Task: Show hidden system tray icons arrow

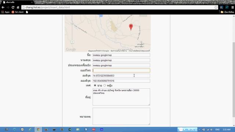Action: coord(199,129)
